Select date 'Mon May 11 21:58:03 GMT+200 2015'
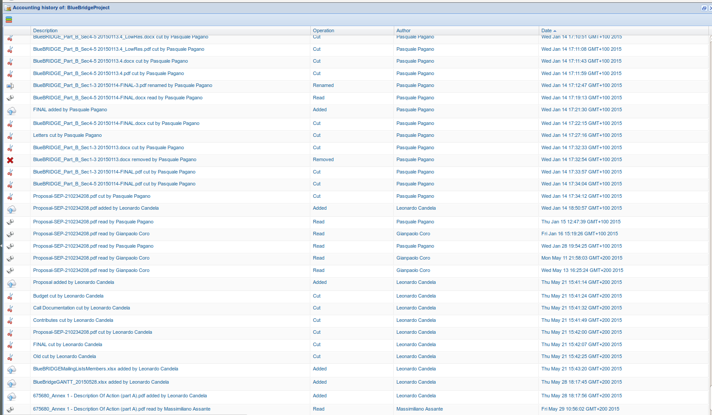Screen dimensions: 712x415 (x=582, y=258)
